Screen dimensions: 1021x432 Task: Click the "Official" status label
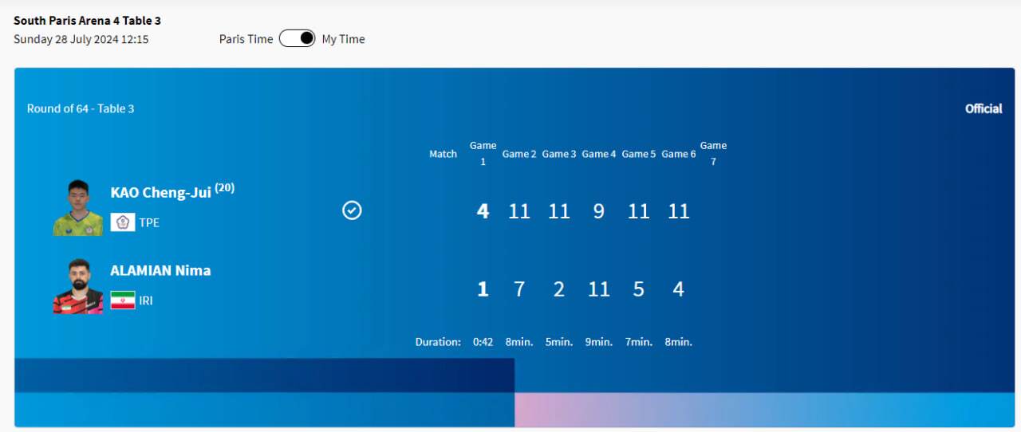click(984, 108)
